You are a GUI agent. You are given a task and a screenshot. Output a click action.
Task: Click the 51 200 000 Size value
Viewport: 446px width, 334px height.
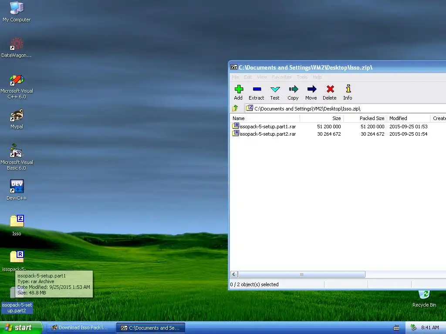(x=329, y=127)
